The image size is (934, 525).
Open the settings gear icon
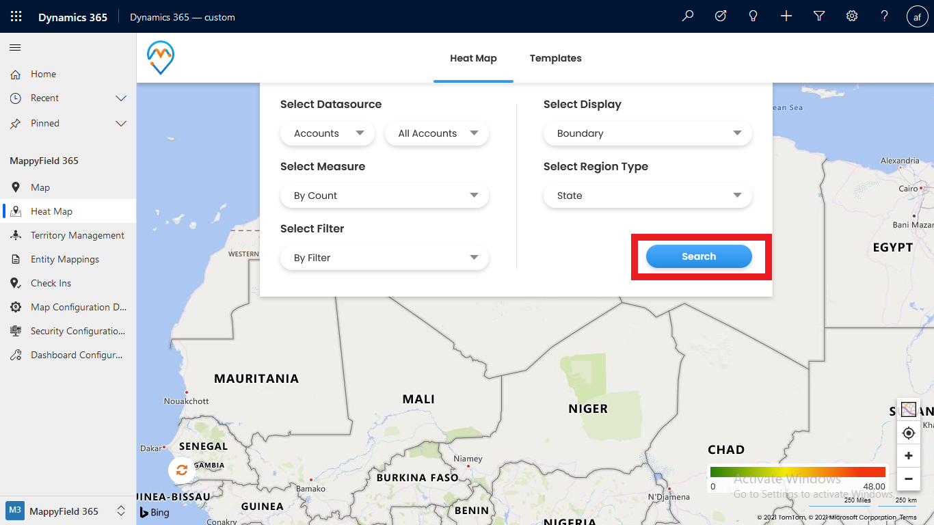tap(852, 16)
